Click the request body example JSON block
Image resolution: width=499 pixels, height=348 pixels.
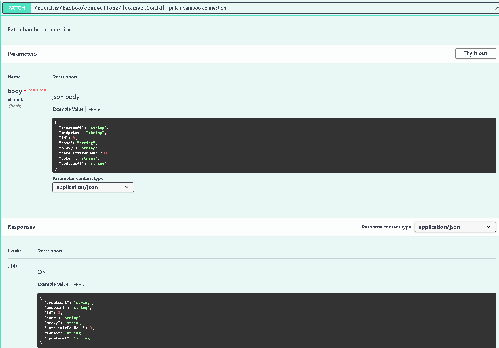tap(274, 145)
